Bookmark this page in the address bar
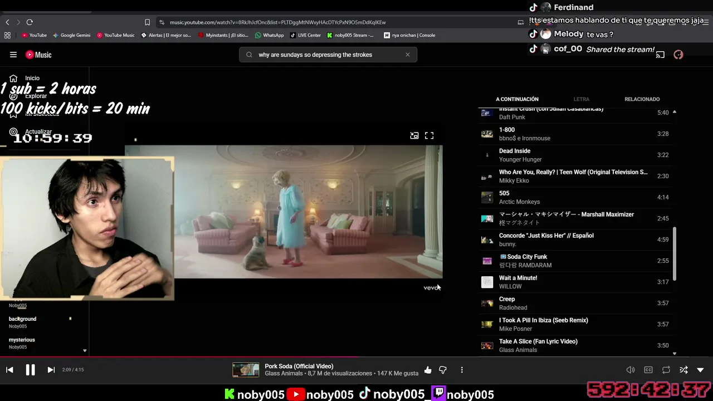 [x=147, y=22]
